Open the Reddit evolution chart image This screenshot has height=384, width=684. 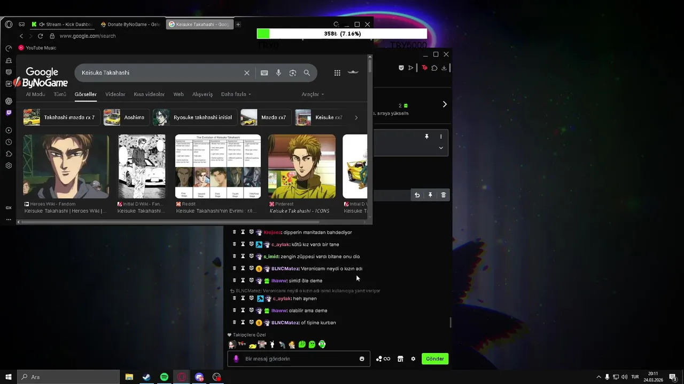point(218,166)
